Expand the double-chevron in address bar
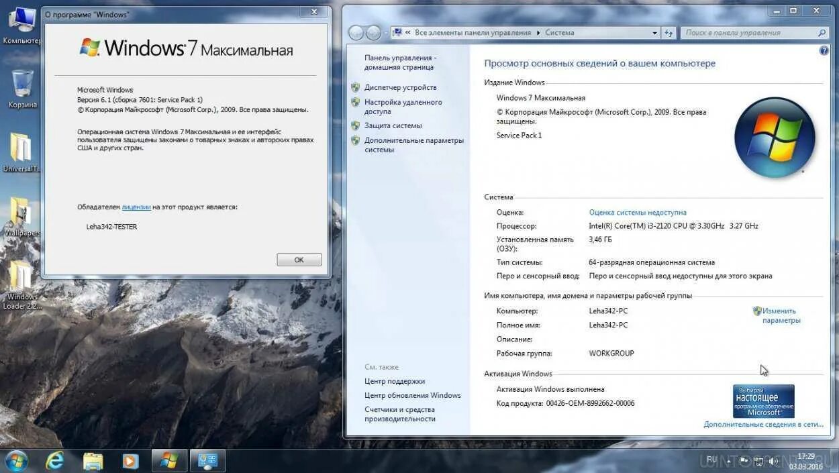The height and width of the screenshot is (473, 839). pos(409,33)
